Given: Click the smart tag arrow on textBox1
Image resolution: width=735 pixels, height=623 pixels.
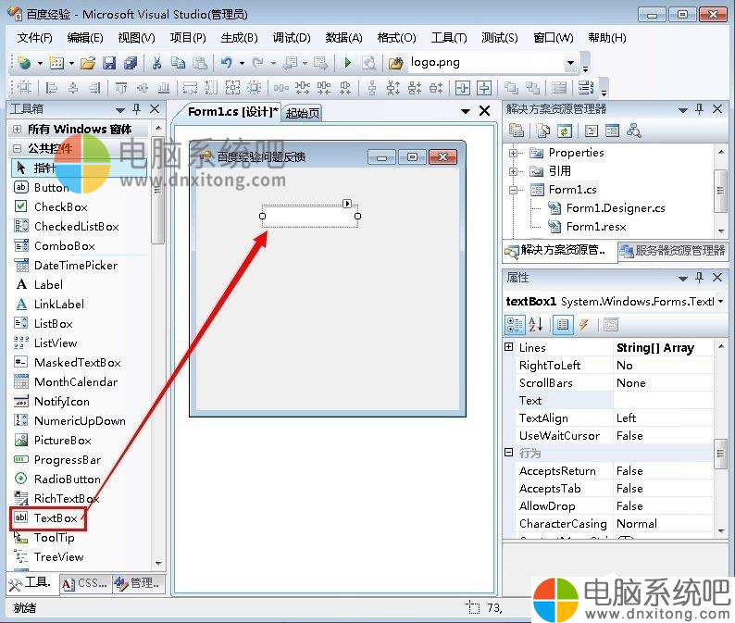Looking at the screenshot, I should point(347,204).
